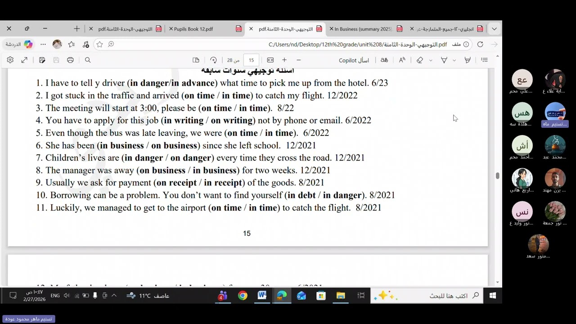Screen dimensions: 576x324
Task: Click the Windows taskbar search box
Action: click(x=427, y=296)
